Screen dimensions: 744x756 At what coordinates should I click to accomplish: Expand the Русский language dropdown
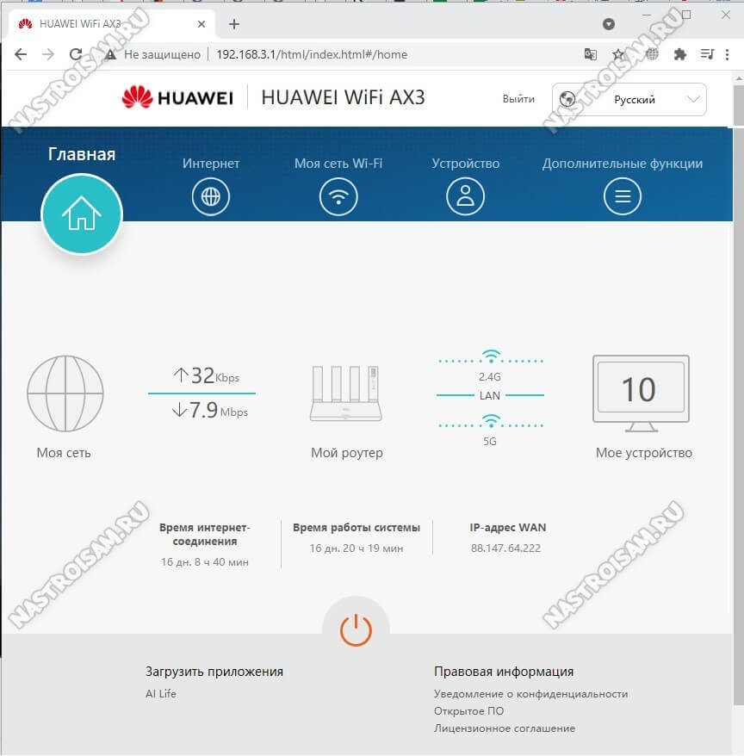(629, 100)
